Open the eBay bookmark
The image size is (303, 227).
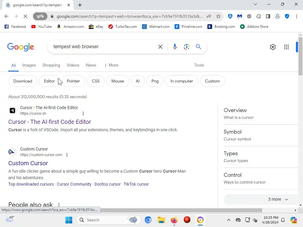(x=96, y=27)
